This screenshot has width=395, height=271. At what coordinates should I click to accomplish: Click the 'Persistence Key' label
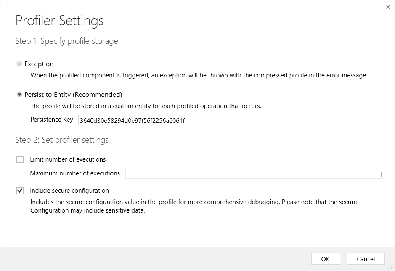point(52,120)
